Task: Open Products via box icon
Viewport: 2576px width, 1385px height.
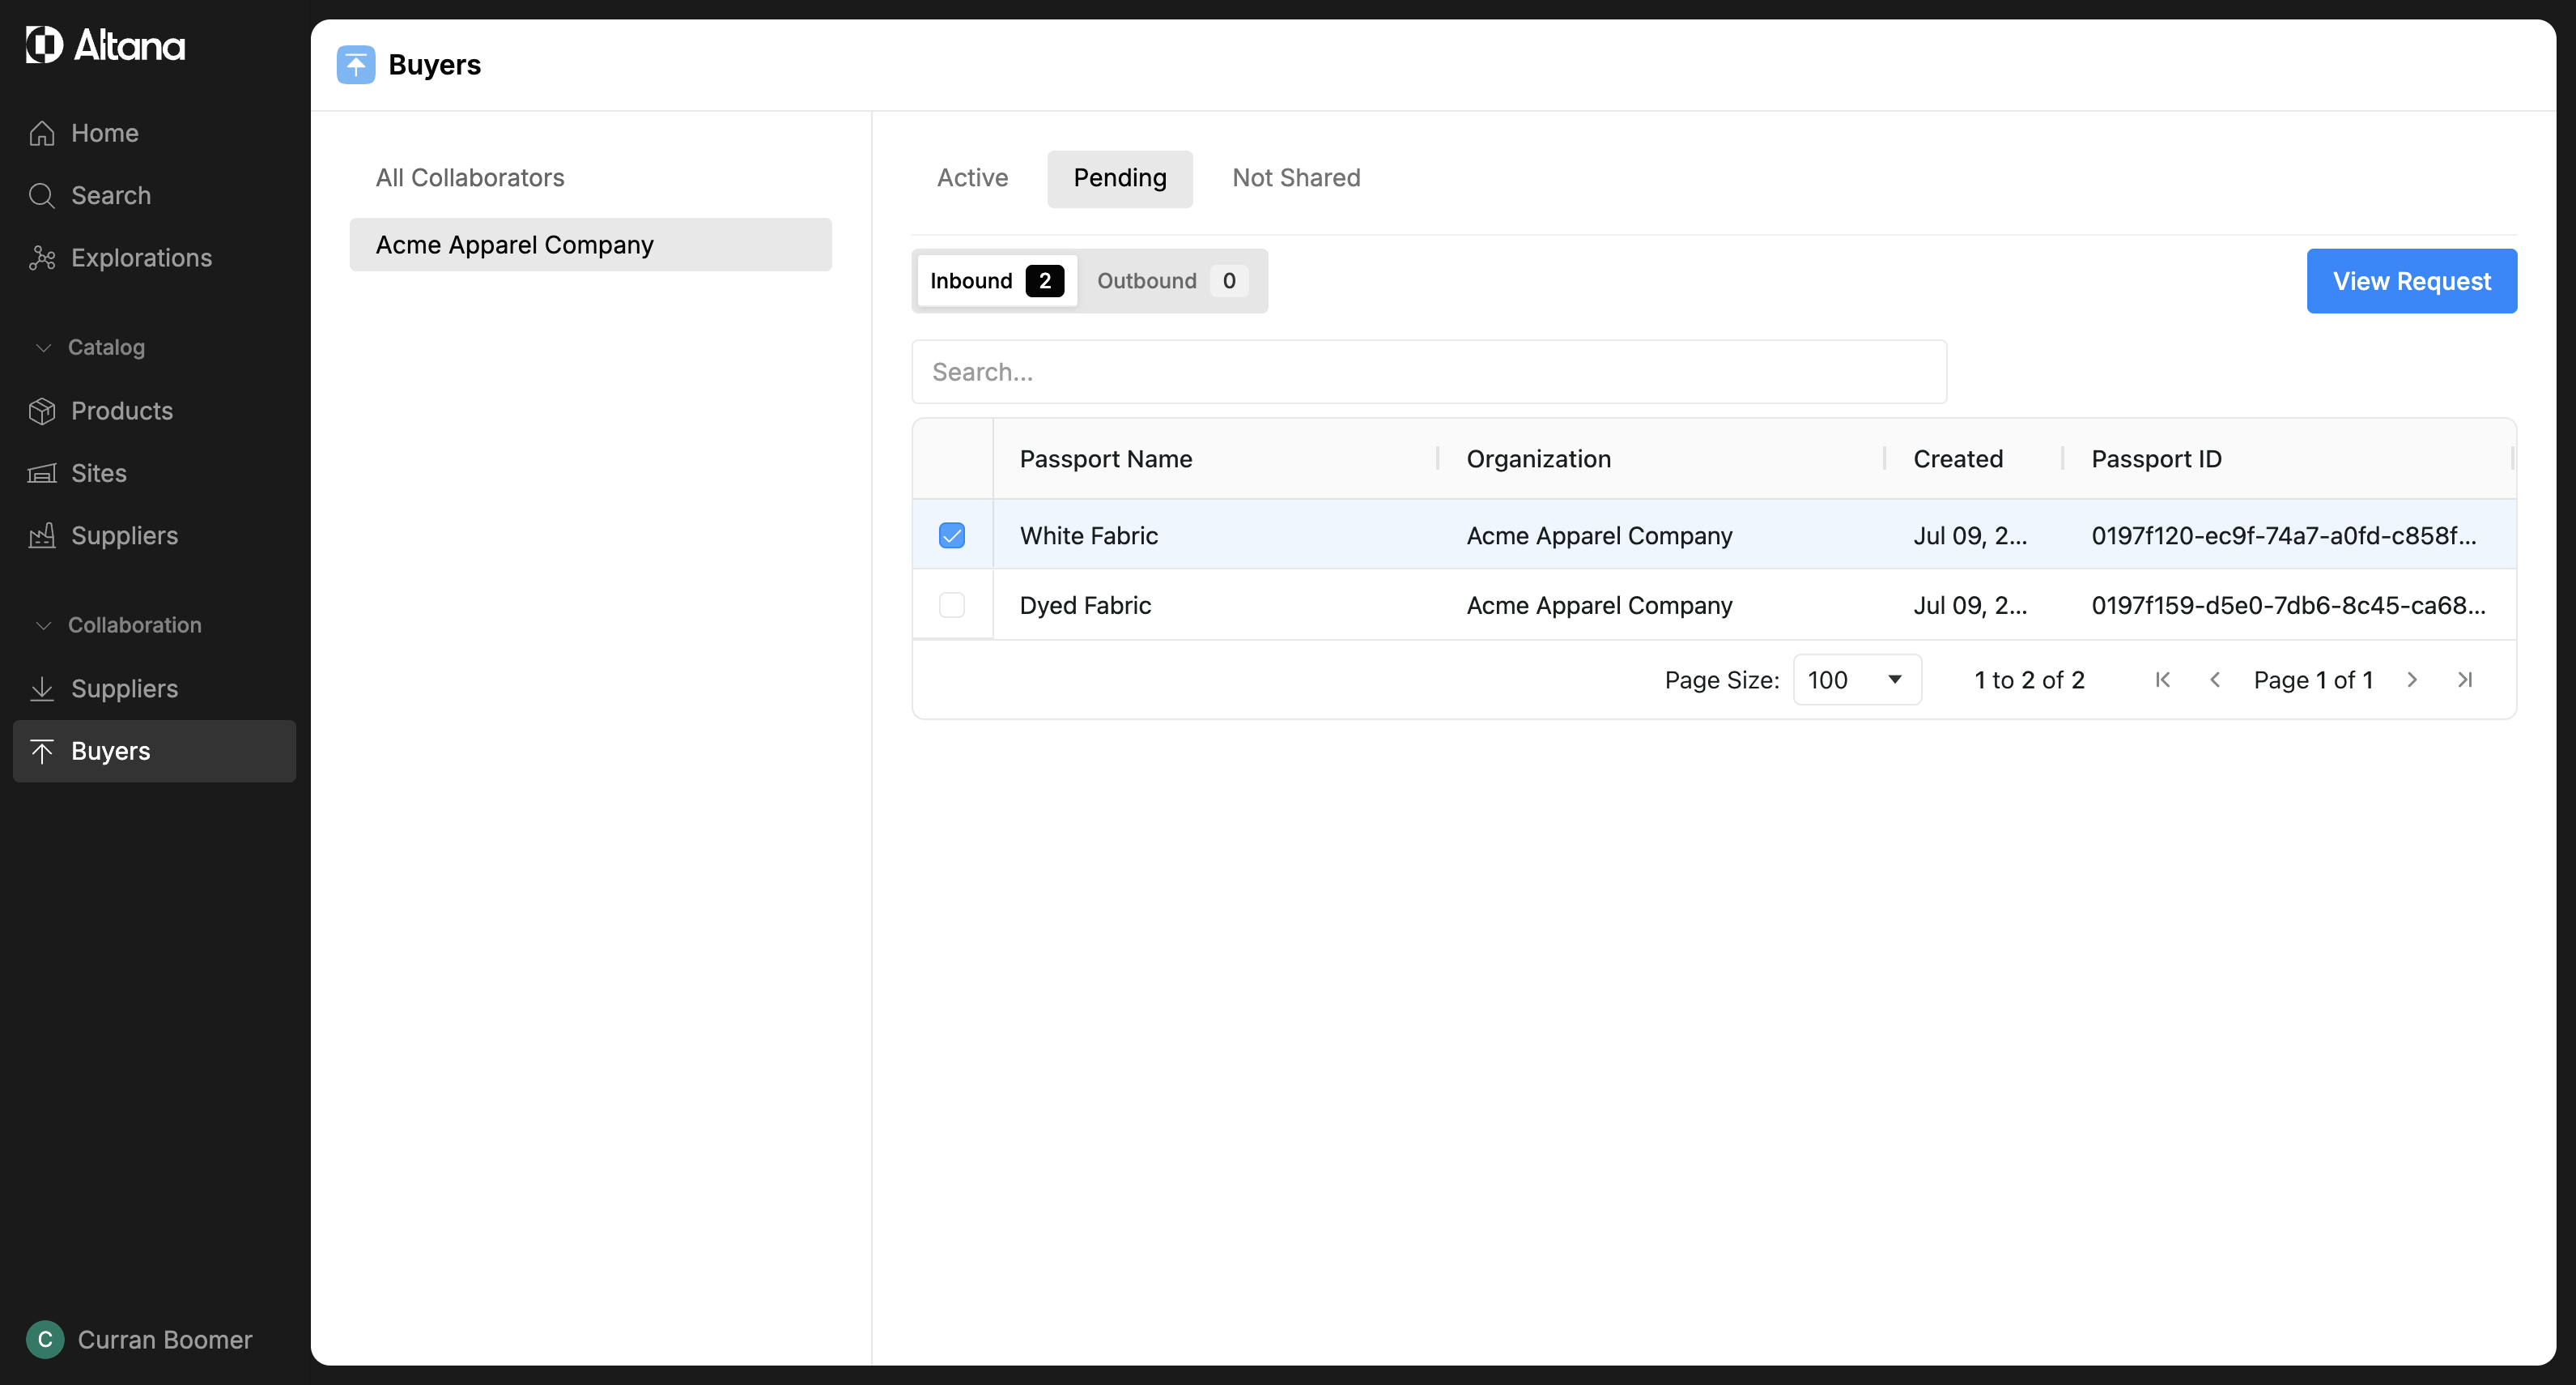Action: [42, 411]
